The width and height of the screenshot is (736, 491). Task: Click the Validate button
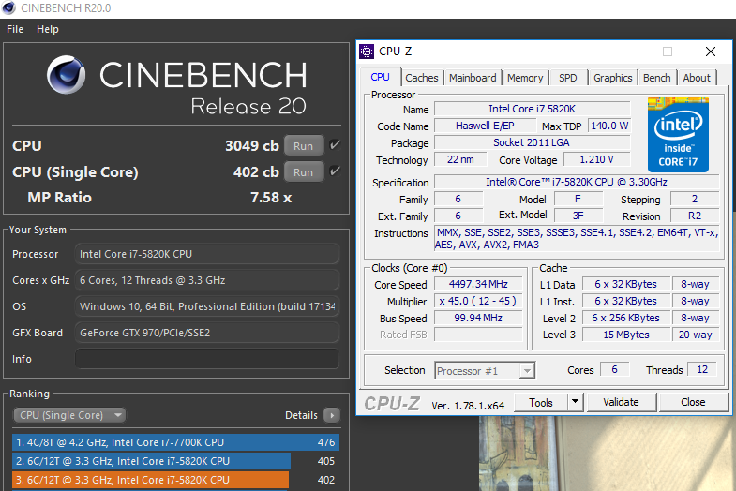pyautogui.click(x=621, y=402)
